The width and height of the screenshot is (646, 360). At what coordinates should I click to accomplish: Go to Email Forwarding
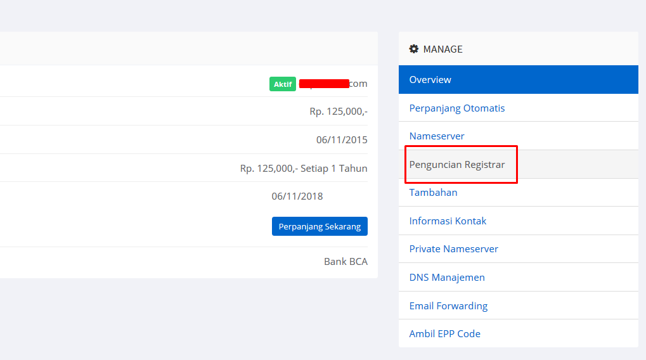pos(448,306)
